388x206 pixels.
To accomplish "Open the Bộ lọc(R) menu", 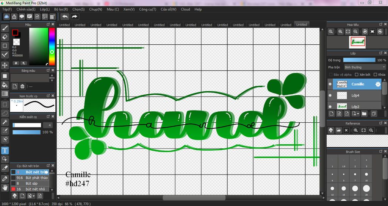I will 61,9.
